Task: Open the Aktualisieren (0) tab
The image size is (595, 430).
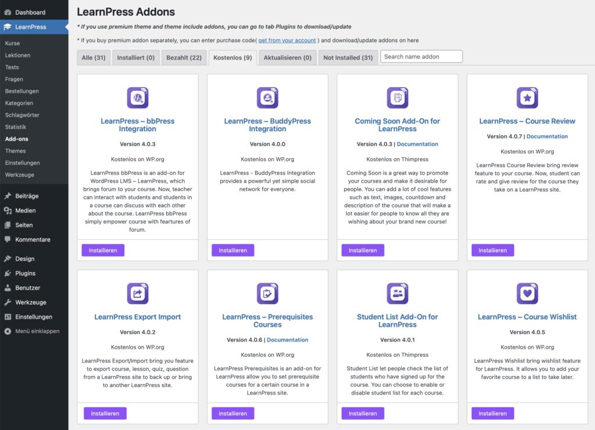Action: [x=288, y=57]
